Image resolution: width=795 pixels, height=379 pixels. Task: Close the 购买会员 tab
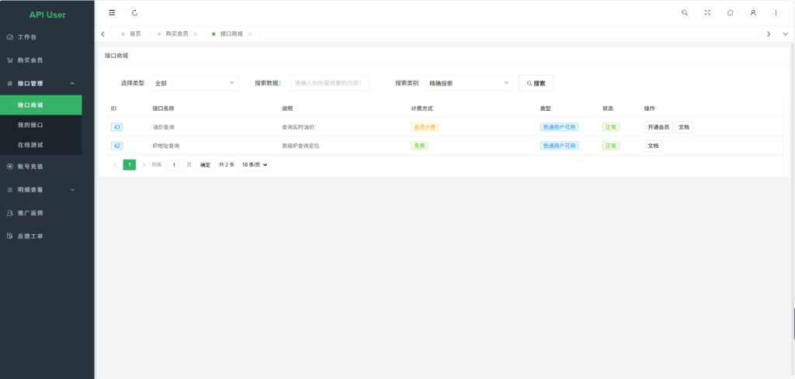[195, 34]
